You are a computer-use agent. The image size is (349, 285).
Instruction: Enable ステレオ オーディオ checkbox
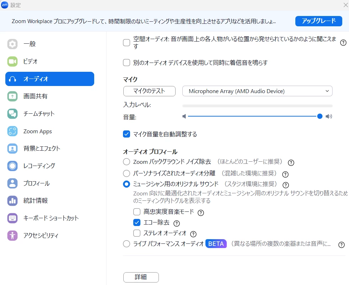(x=137, y=233)
